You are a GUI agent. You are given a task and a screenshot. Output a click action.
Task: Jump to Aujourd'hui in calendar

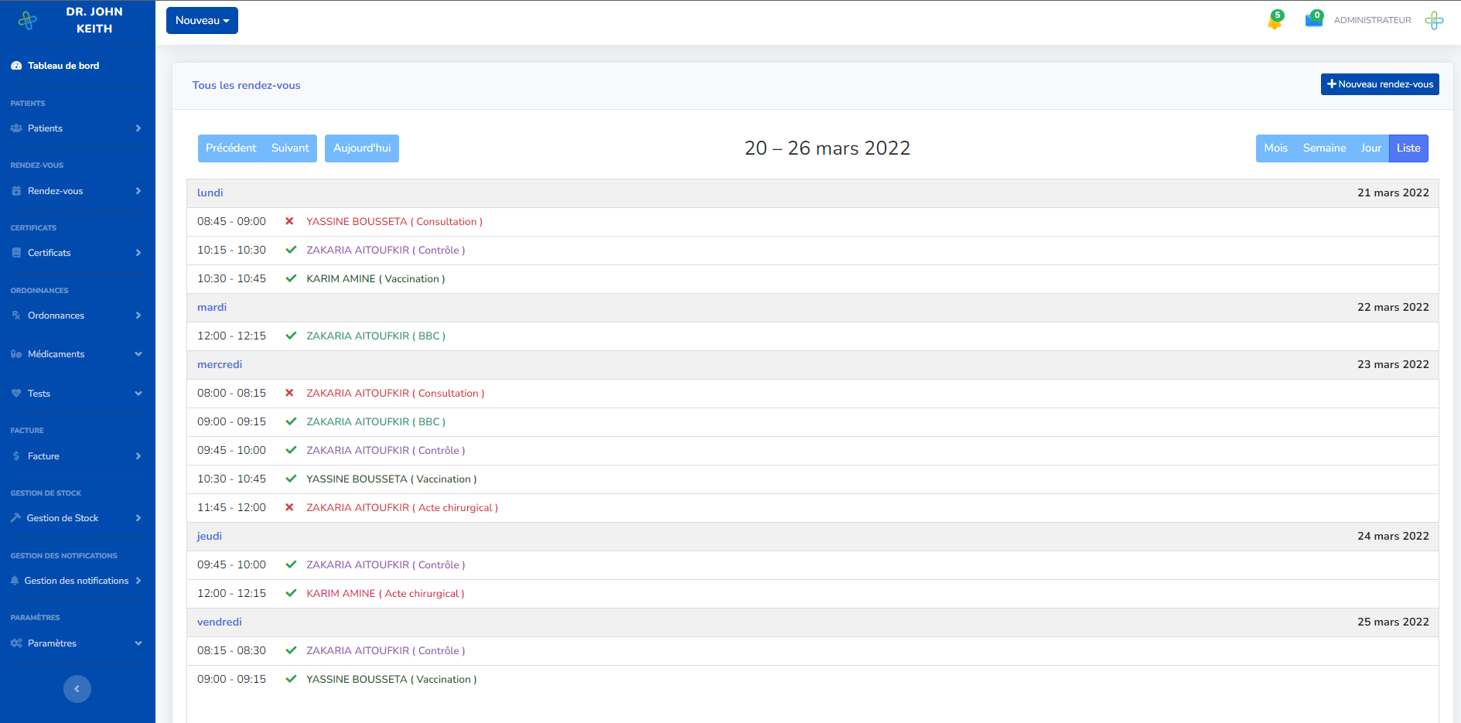tap(362, 148)
